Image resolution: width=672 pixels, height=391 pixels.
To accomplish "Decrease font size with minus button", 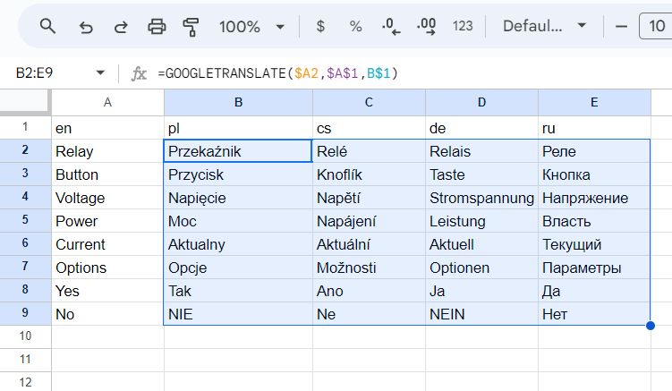I will pyautogui.click(x=621, y=27).
